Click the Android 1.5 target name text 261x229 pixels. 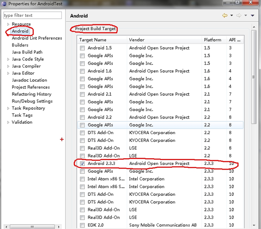point(100,48)
